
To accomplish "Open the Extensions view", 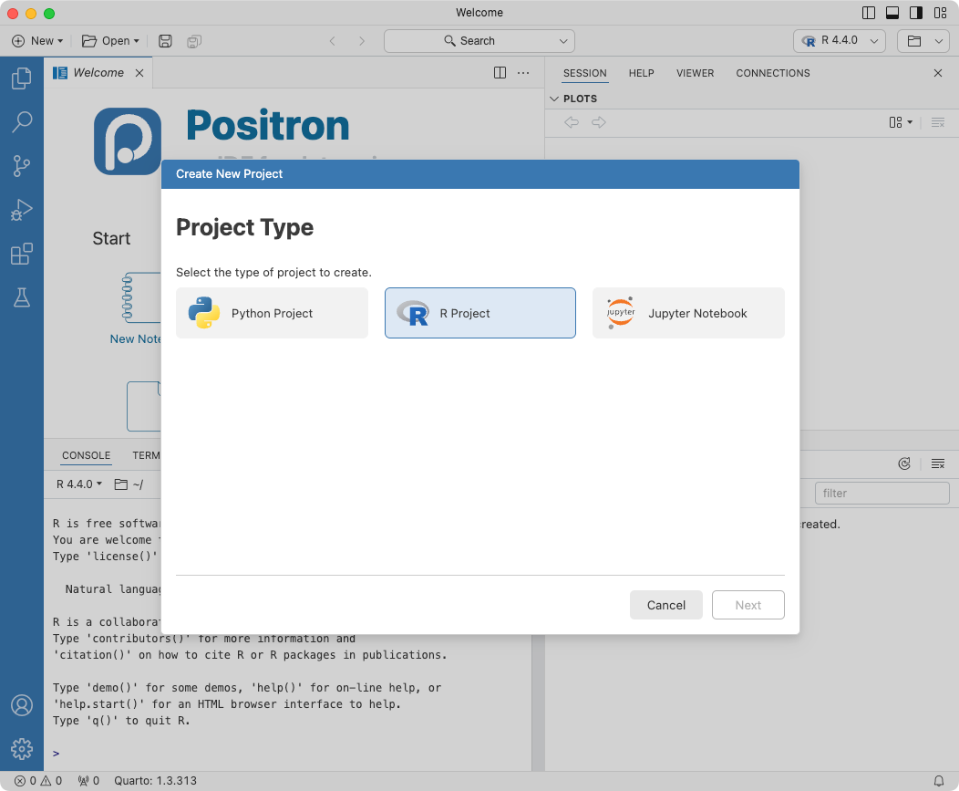I will point(22,254).
